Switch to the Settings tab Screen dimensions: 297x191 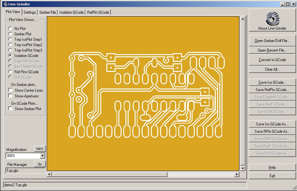[x=30, y=12]
